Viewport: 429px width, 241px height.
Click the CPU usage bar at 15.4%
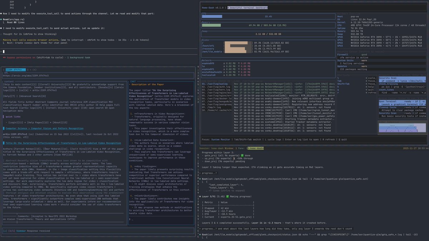click(x=268, y=16)
